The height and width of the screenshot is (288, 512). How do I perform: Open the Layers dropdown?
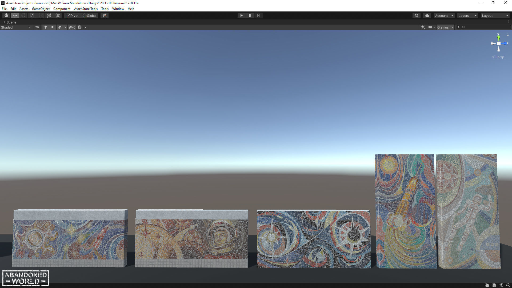[x=467, y=15]
